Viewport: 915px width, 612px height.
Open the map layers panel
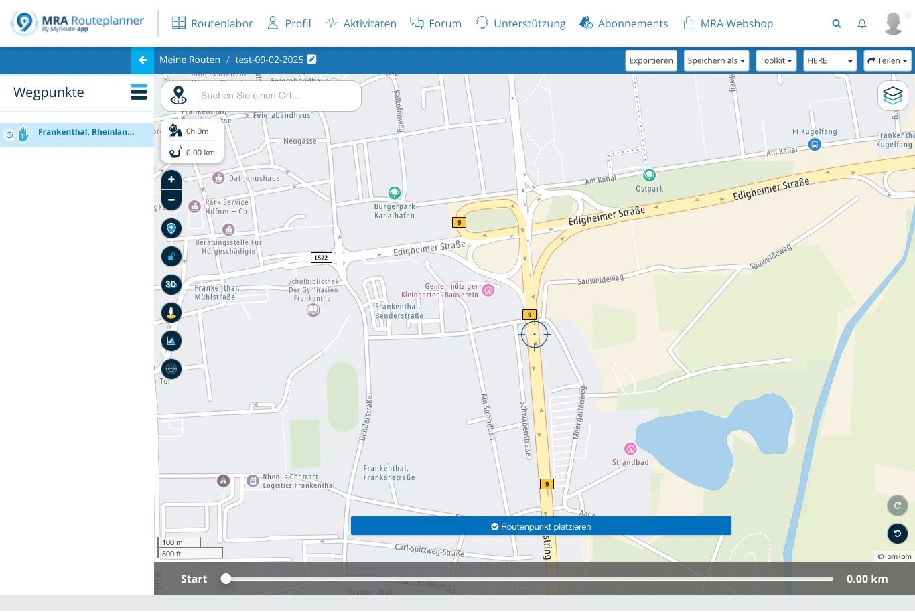tap(893, 96)
